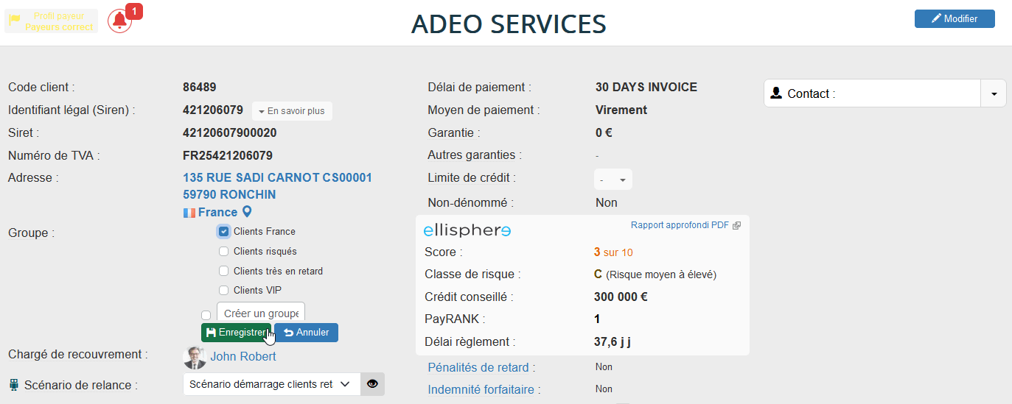Open the external link icon for PDF report
Viewport: 1012px width, 404px height.
(x=736, y=226)
